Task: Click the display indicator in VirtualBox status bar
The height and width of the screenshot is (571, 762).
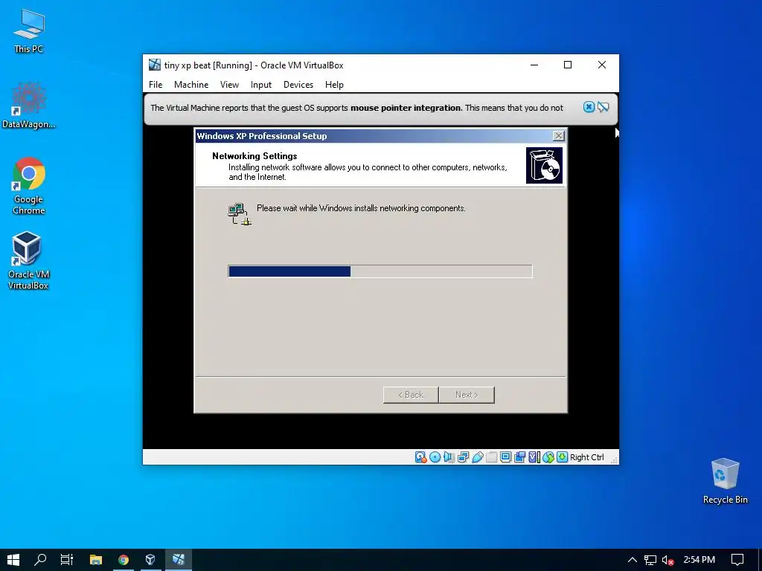Action: (x=505, y=457)
